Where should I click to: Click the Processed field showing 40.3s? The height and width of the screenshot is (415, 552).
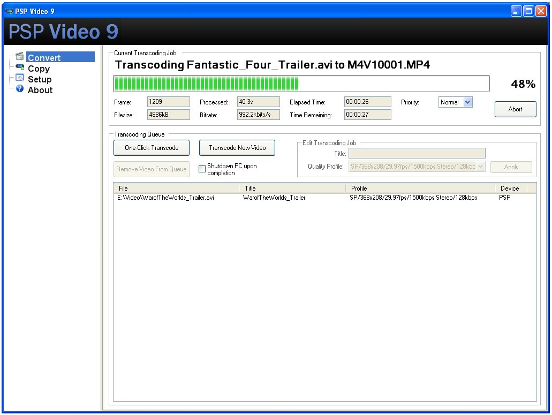pyautogui.click(x=259, y=102)
